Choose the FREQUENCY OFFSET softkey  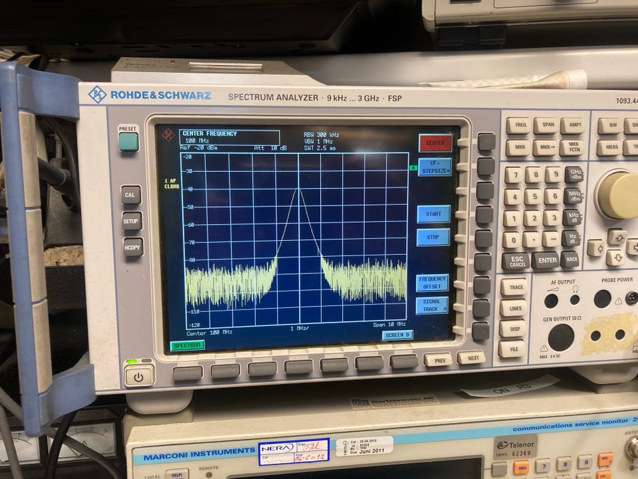tap(432, 283)
